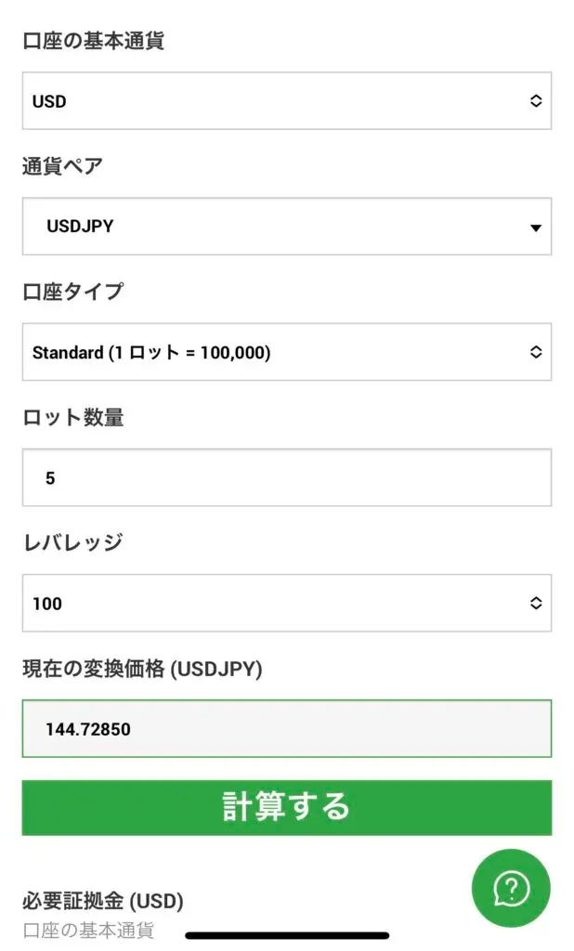574x951 pixels.
Task: Click the 通貨ペア label
Action: (62, 166)
